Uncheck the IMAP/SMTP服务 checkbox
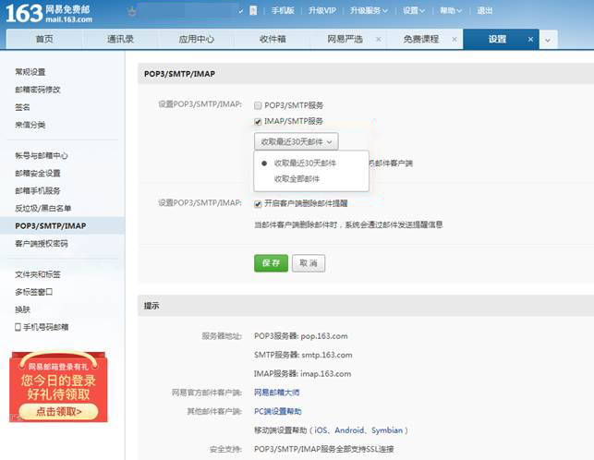This screenshot has height=460, width=594. 259,121
